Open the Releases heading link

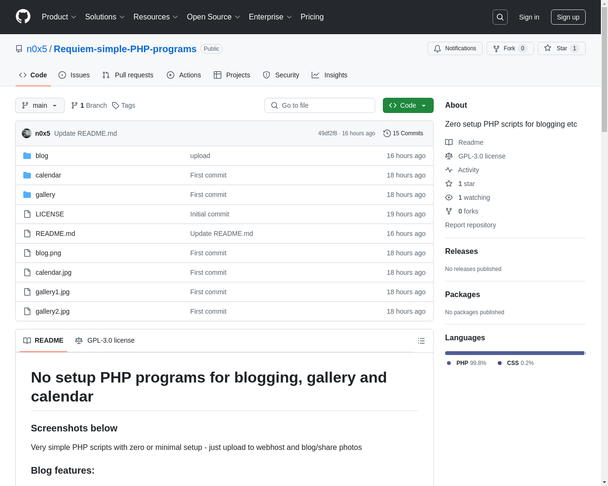point(461,252)
